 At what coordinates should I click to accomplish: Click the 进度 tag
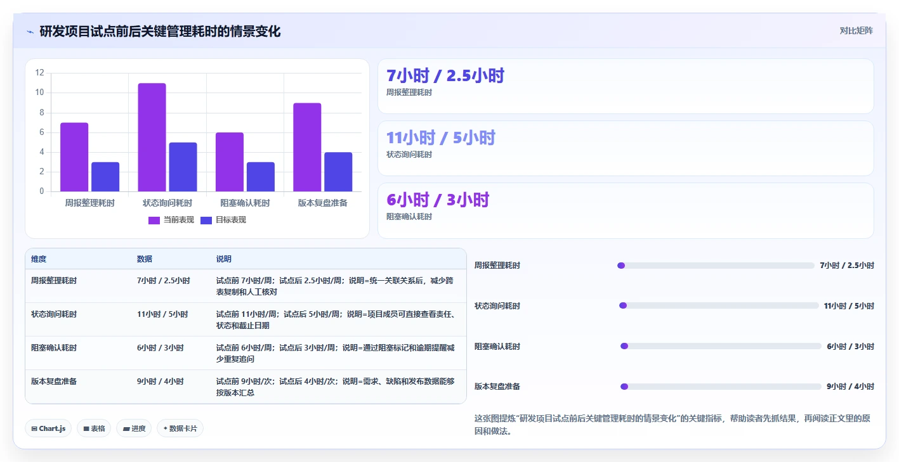click(x=134, y=428)
